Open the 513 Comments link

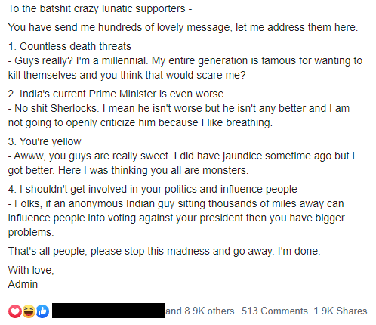point(275,311)
